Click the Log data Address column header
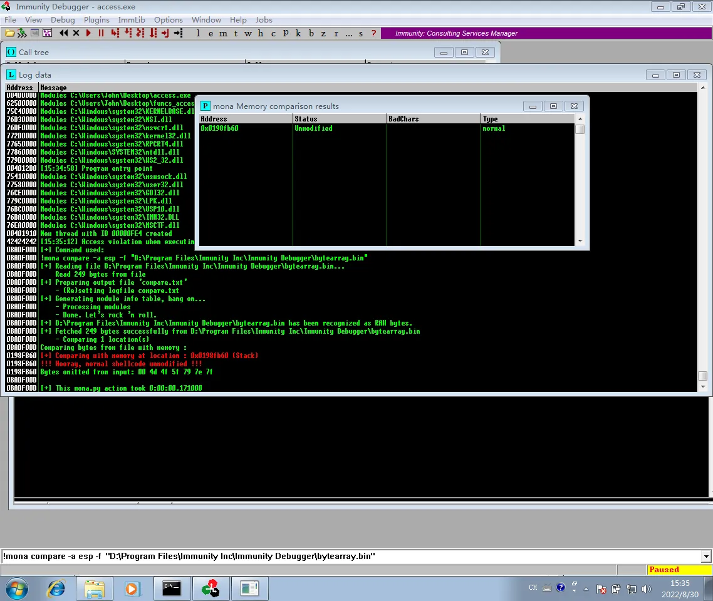This screenshot has height=601, width=713. coord(21,88)
